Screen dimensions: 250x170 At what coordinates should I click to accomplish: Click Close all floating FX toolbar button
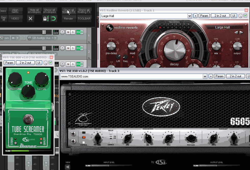(69, 11)
